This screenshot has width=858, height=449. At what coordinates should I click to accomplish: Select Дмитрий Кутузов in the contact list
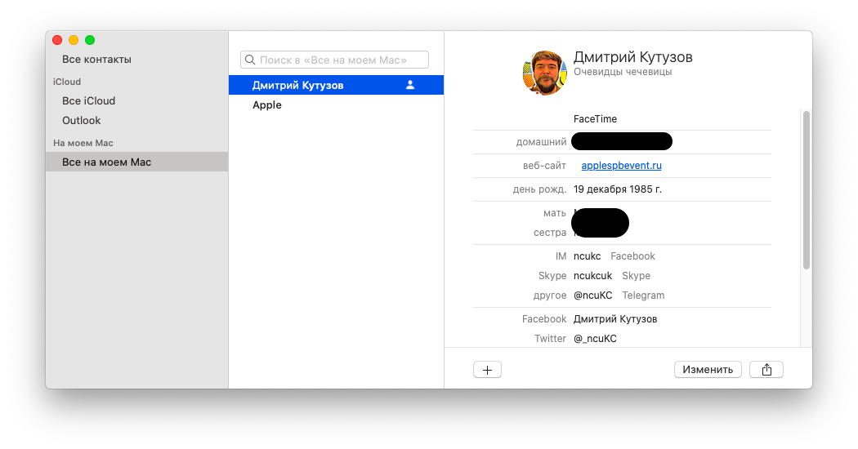click(336, 85)
